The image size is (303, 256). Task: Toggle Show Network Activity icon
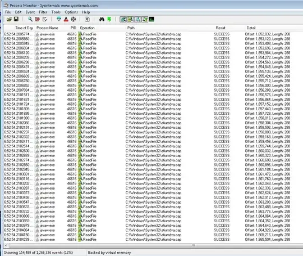(137, 19)
